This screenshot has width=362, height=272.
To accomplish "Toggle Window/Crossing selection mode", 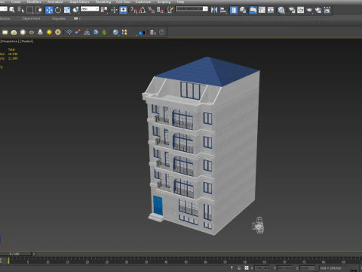I will 38,10.
